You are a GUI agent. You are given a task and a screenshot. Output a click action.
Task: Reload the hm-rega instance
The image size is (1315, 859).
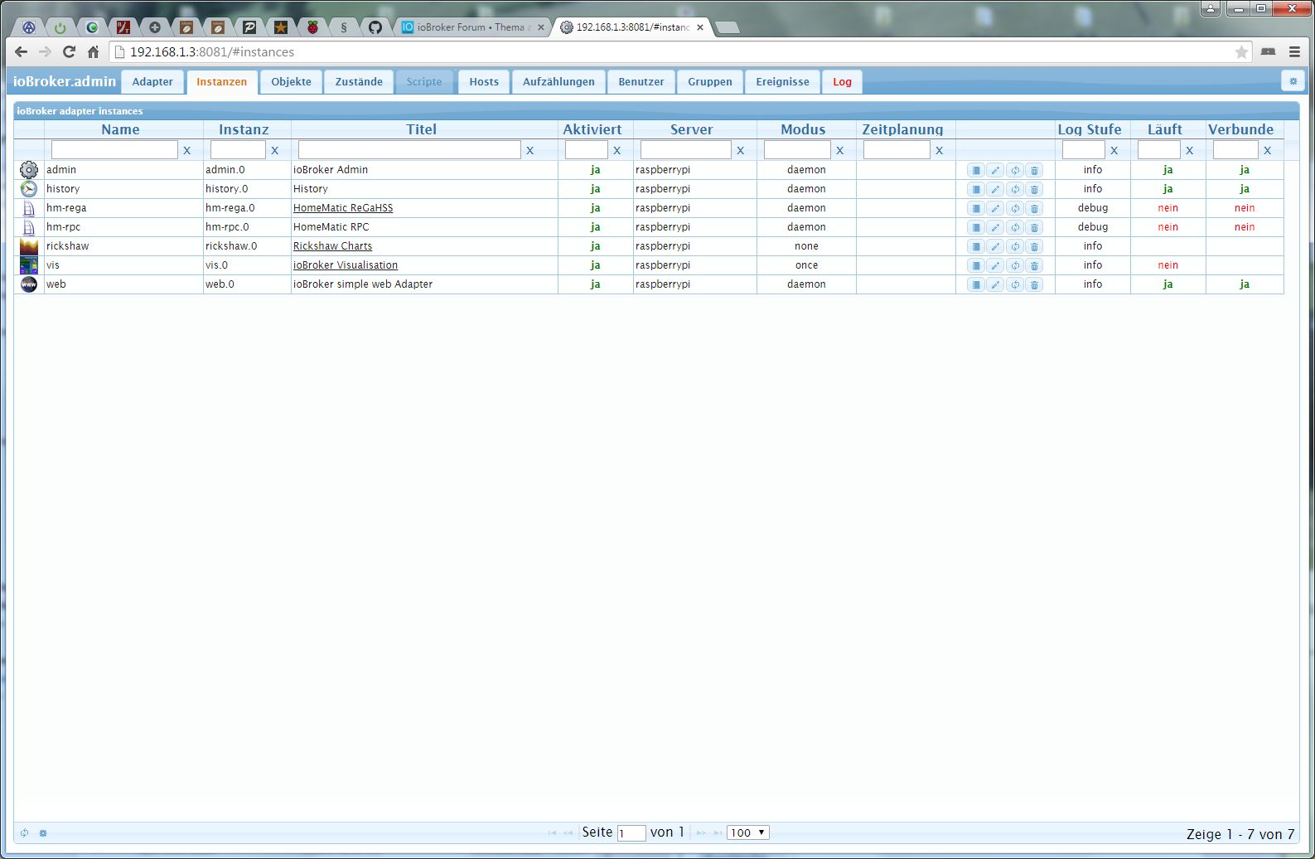click(x=1015, y=208)
